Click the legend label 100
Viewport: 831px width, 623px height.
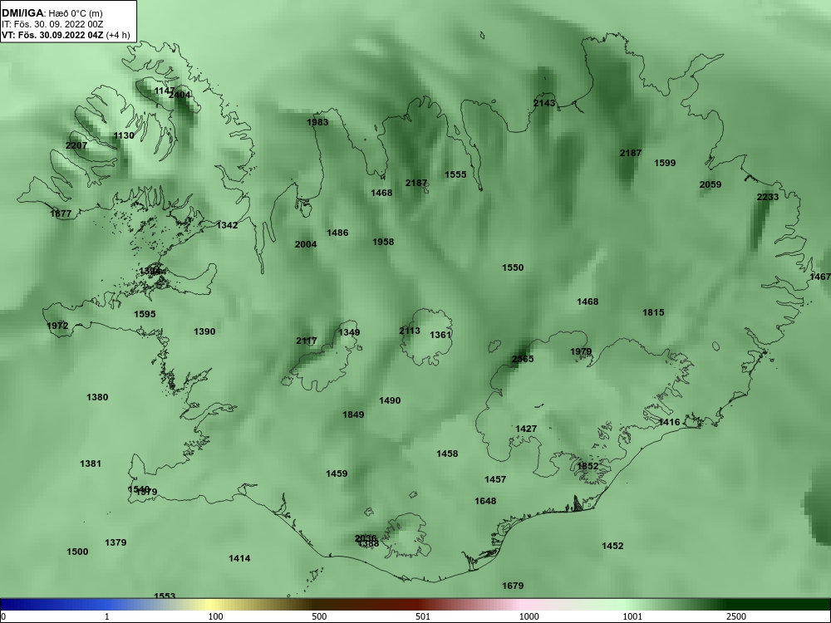pyautogui.click(x=215, y=616)
